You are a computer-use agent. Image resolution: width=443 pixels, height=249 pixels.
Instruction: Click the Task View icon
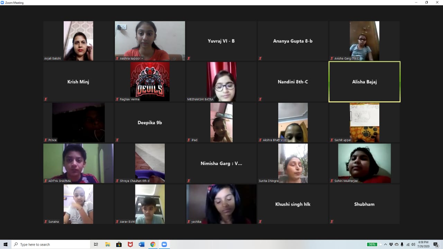(x=96, y=245)
